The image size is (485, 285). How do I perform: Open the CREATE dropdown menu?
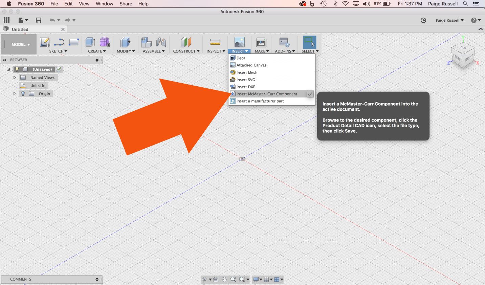click(97, 51)
